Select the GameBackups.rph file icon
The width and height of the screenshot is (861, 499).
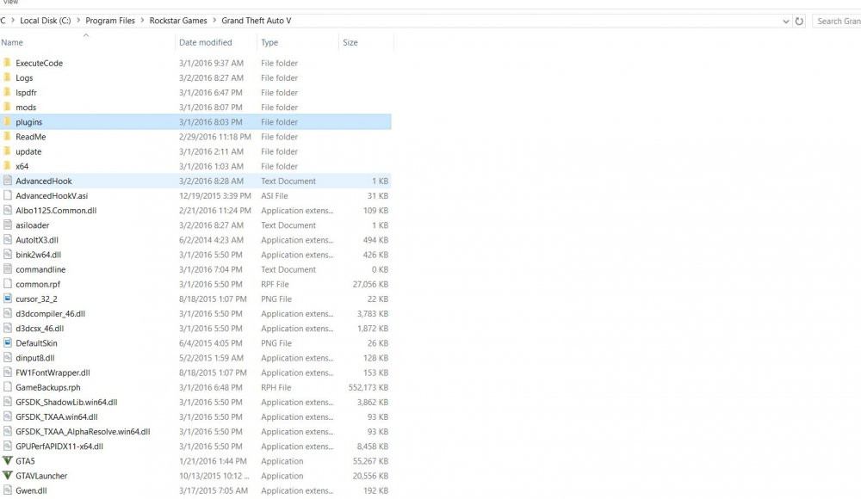pyautogui.click(x=7, y=387)
